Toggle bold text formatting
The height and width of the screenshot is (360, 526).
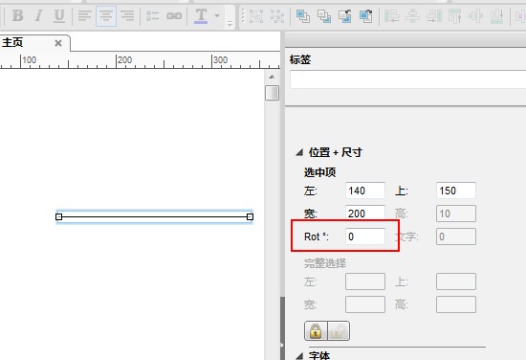click(17, 15)
